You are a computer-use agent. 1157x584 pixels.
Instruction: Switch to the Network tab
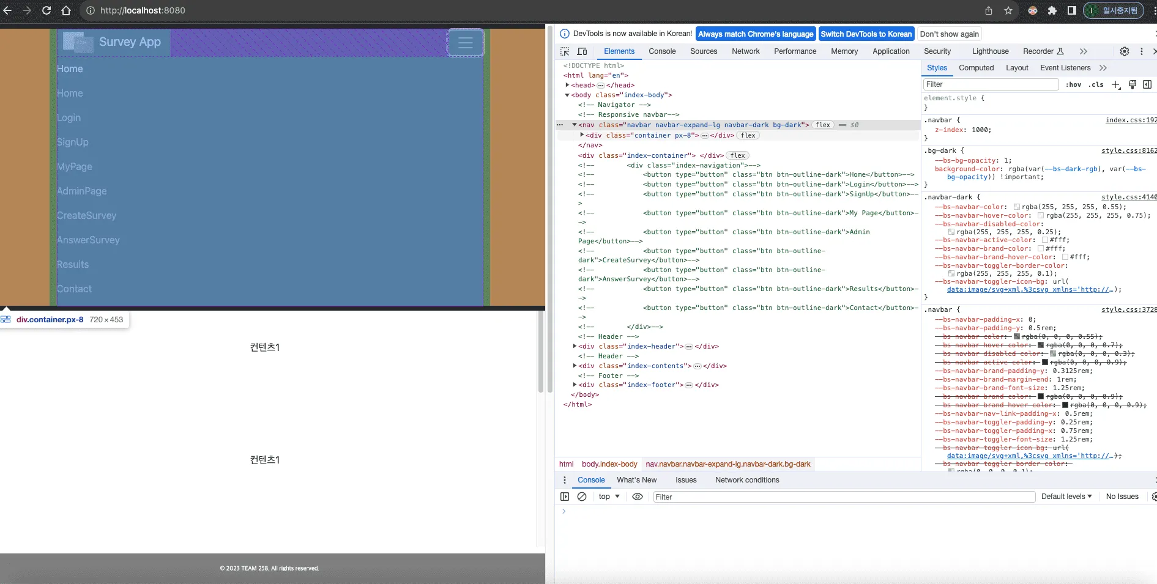click(x=745, y=51)
